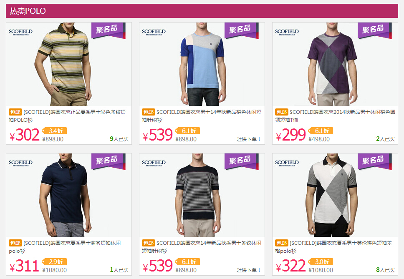Click SCOFIELD logo on navy polo card

[x=20, y=163]
